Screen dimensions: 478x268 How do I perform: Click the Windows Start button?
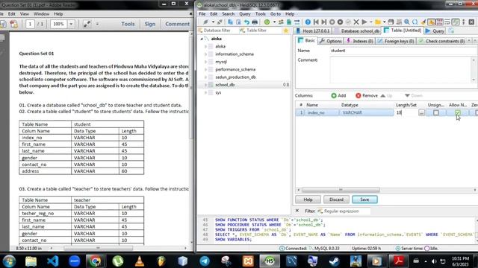(x=9, y=261)
